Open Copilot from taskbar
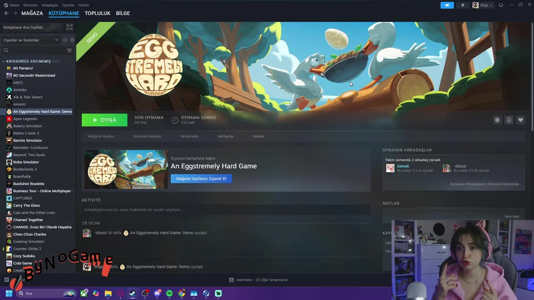534x300 pixels. click(96, 293)
